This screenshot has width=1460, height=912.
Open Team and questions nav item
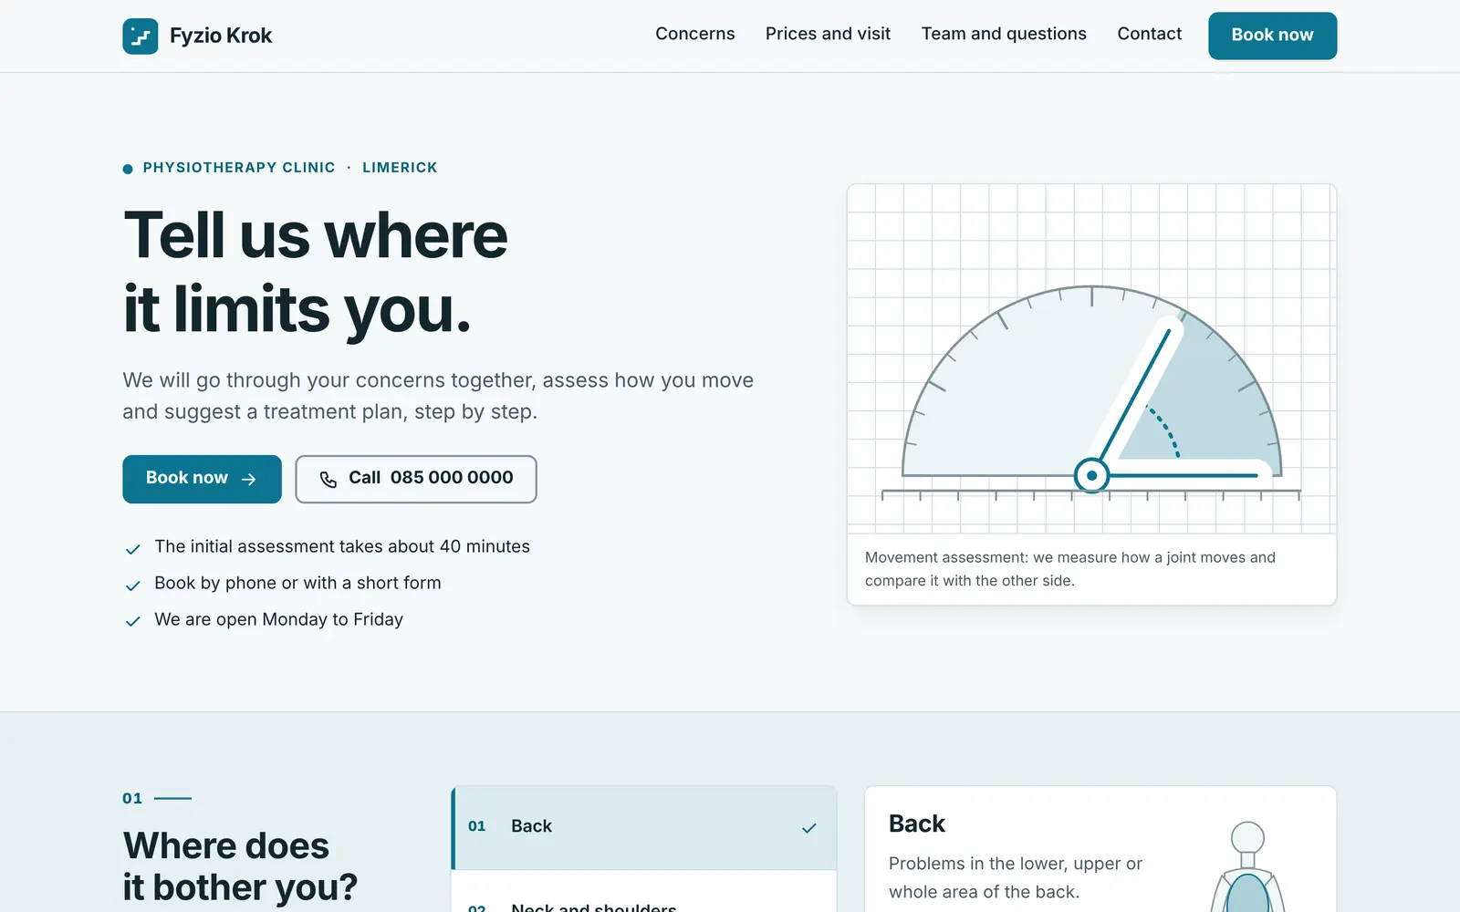coord(1004,34)
